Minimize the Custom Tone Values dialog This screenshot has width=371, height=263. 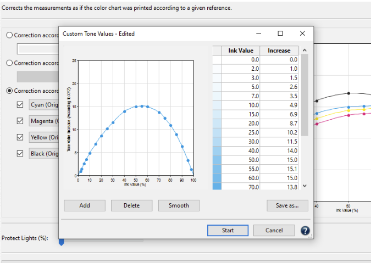[259, 33]
